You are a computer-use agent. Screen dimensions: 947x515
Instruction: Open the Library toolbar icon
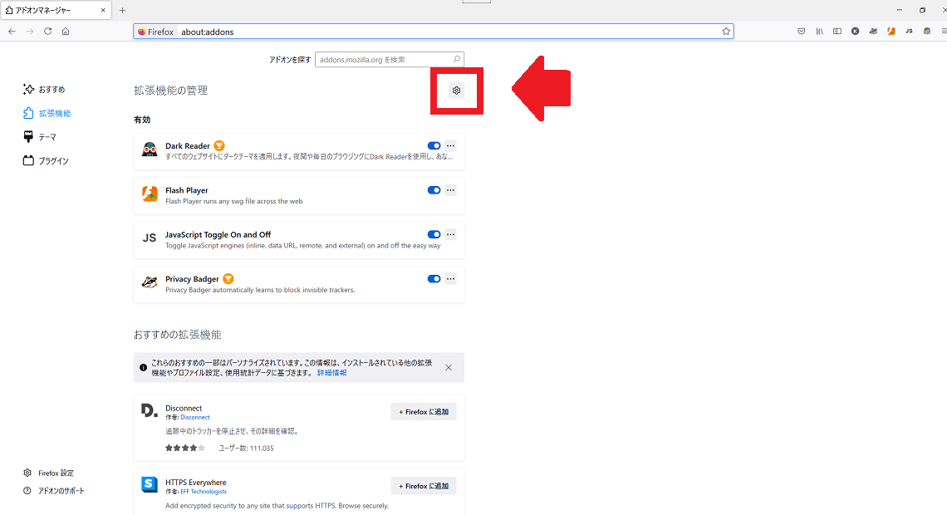[x=819, y=31]
